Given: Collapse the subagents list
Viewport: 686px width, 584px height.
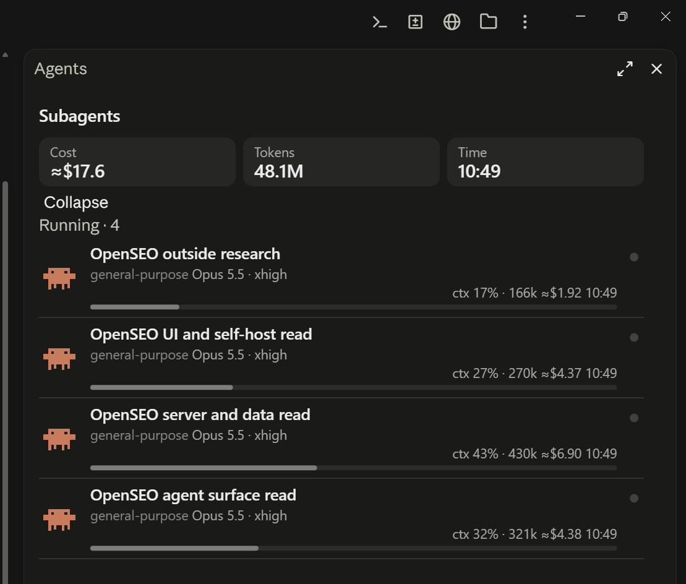Looking at the screenshot, I should pyautogui.click(x=75, y=202).
